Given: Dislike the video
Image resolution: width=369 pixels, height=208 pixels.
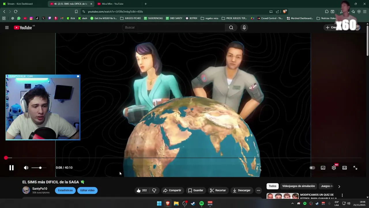Looking at the screenshot, I should coord(154,190).
